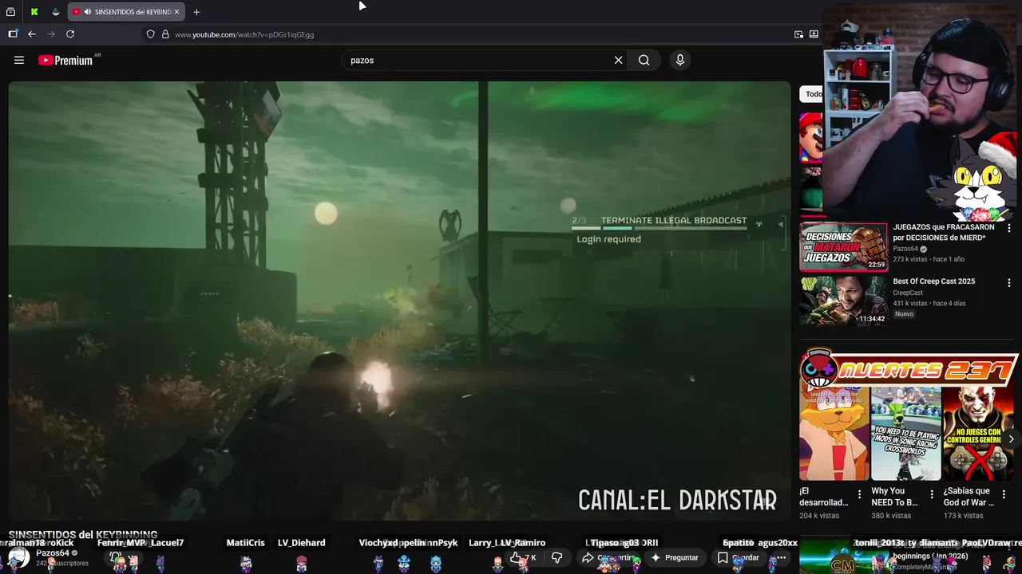Open more video actions ellipsis
Viewport: 1022px width, 574px height.
click(x=781, y=557)
